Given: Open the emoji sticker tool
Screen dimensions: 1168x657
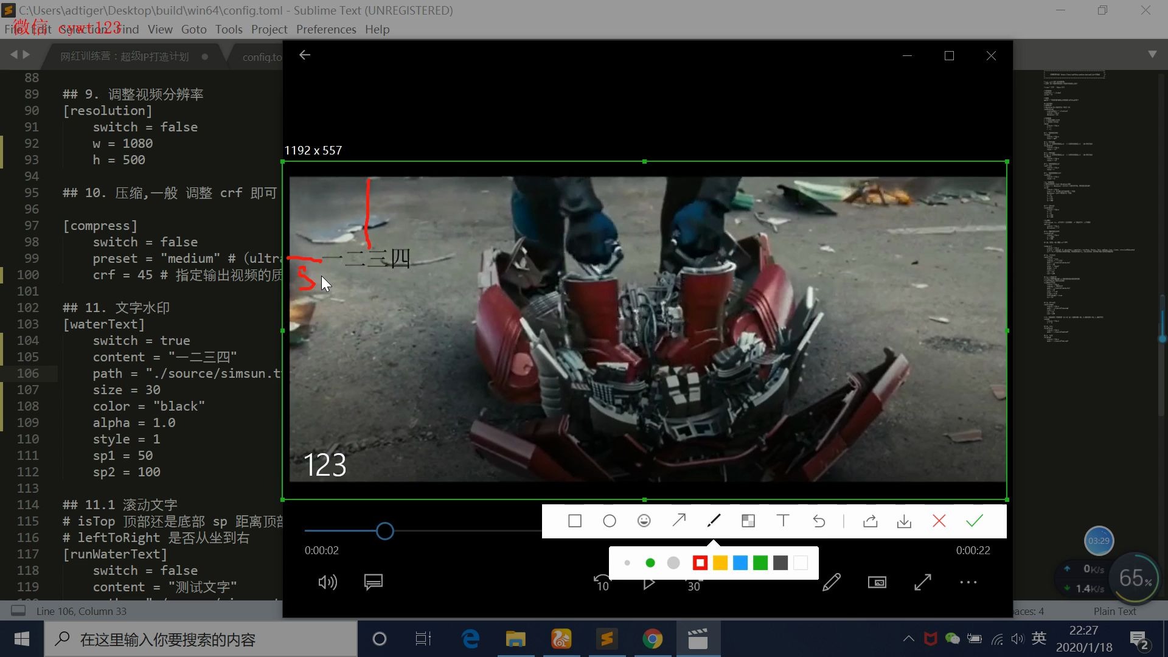Looking at the screenshot, I should (x=644, y=521).
